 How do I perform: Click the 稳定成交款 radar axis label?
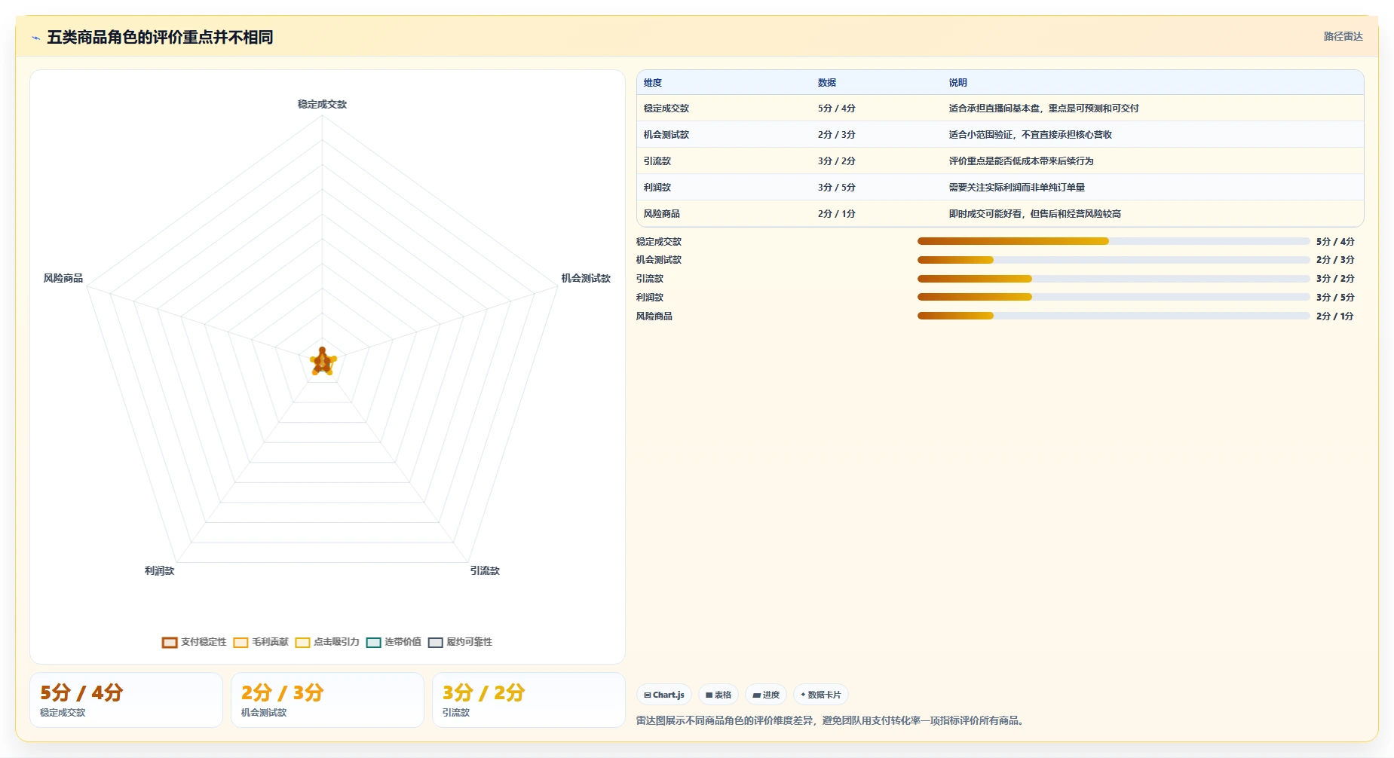click(322, 105)
